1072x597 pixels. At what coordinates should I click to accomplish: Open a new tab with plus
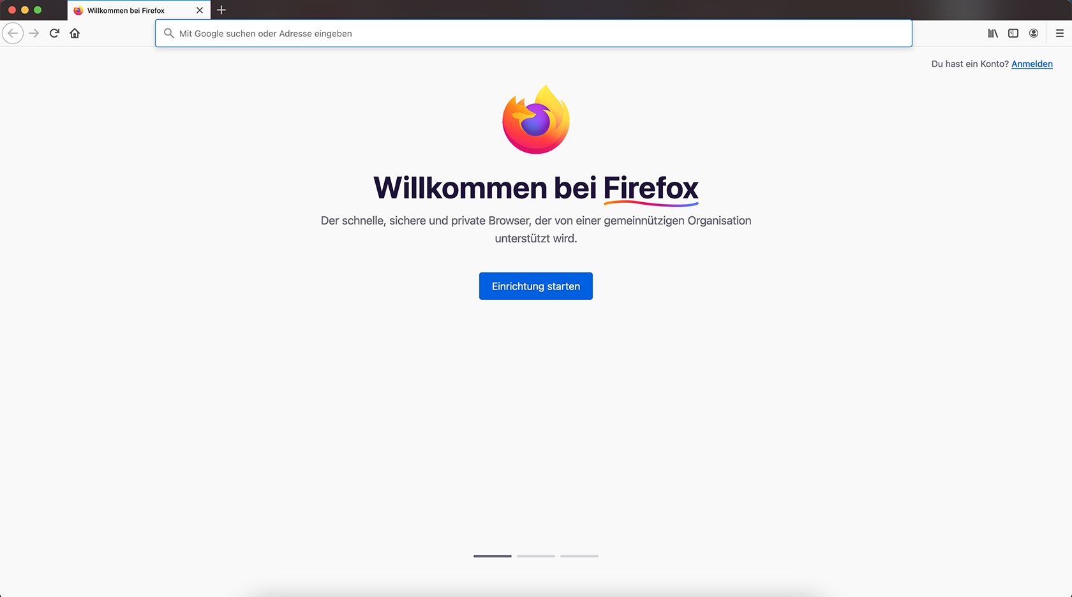point(221,10)
